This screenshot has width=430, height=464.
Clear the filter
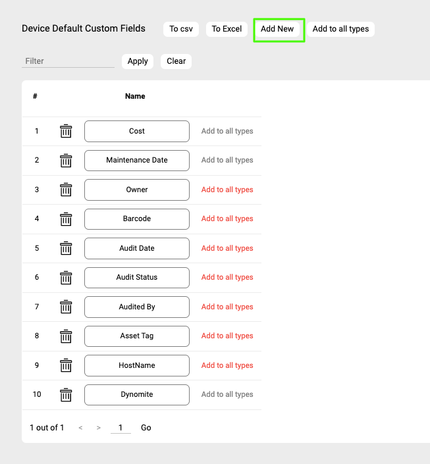pos(176,61)
